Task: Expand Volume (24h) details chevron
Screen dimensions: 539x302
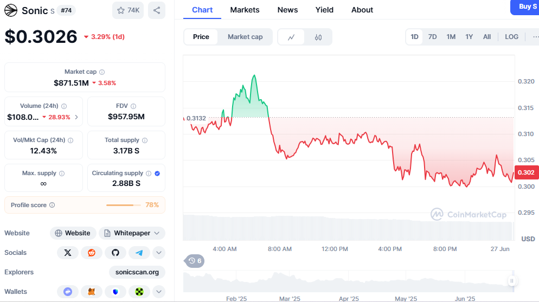Action: [76, 117]
